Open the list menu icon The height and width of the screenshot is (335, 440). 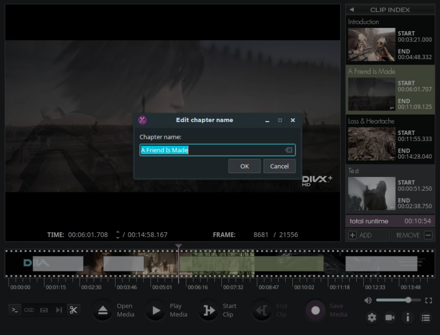click(x=425, y=318)
